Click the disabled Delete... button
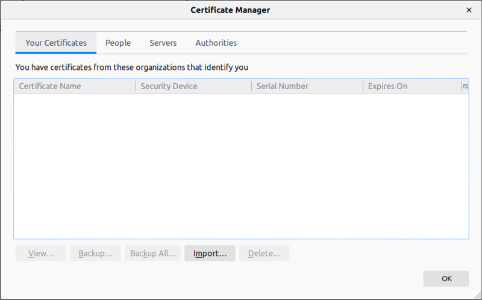Image resolution: width=482 pixels, height=300 pixels. click(264, 254)
